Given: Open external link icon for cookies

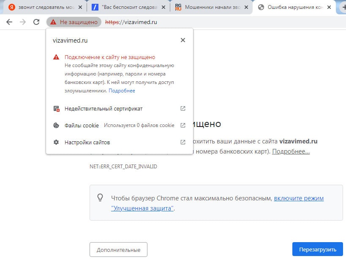Looking at the screenshot, I should click(x=183, y=125).
